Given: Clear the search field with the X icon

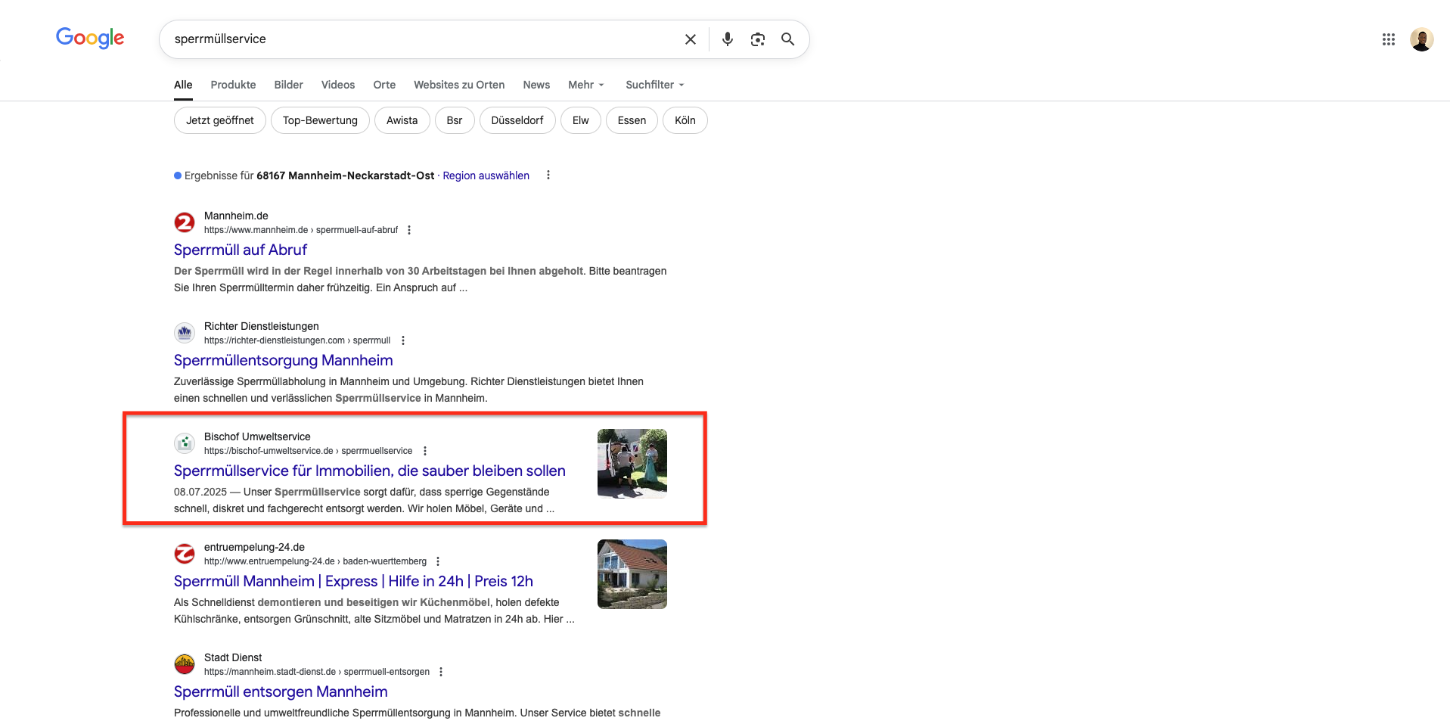Looking at the screenshot, I should [690, 39].
